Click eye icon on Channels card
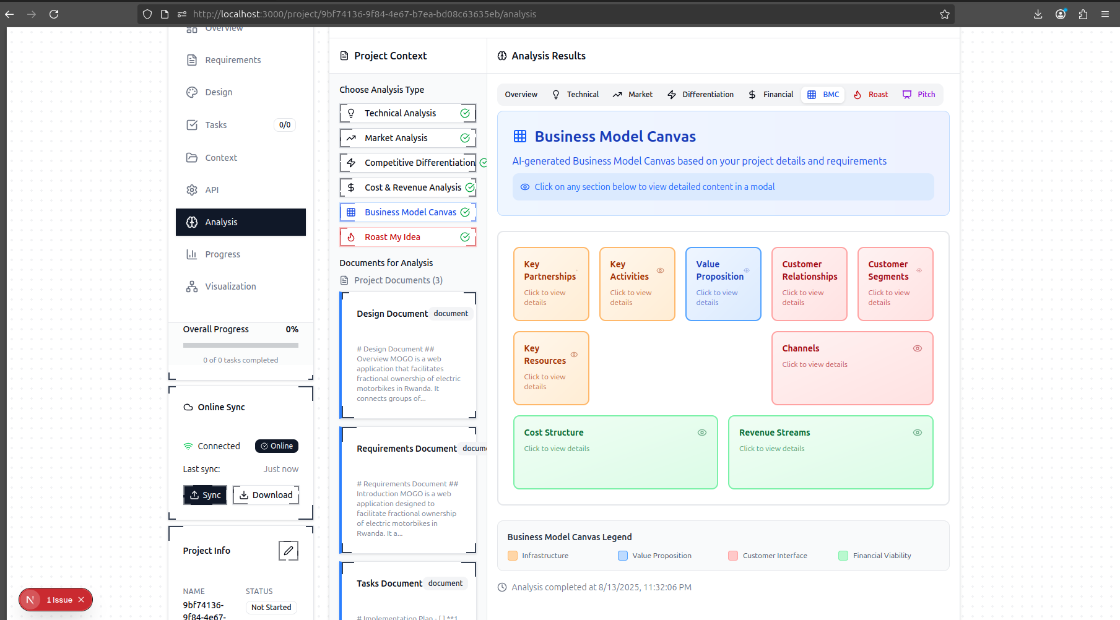 pyautogui.click(x=918, y=348)
